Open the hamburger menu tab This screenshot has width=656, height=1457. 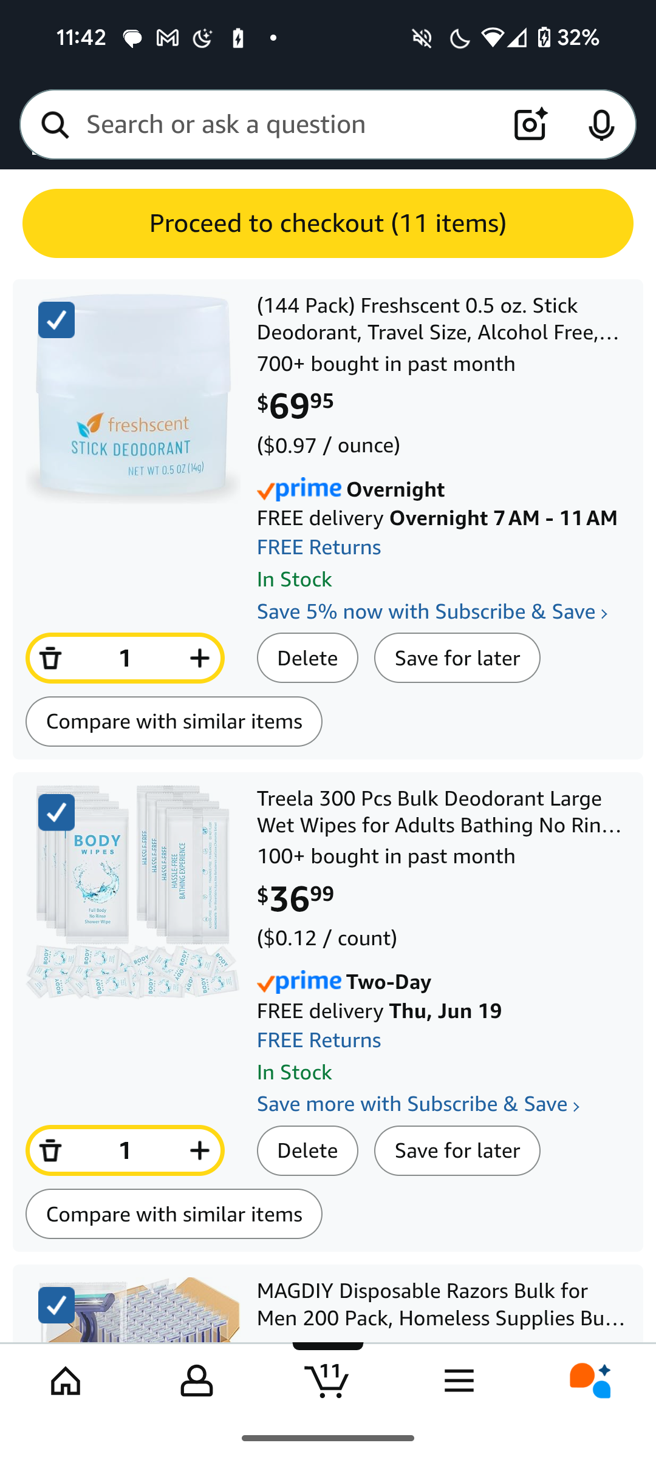459,1380
